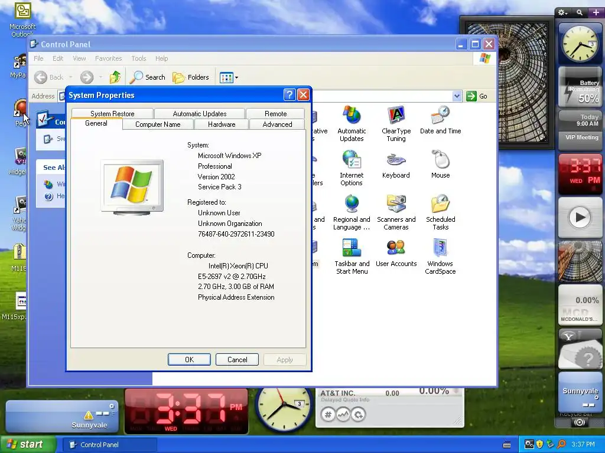The image size is (605, 453).
Task: Click the Folders toolbar button
Action: 191,77
